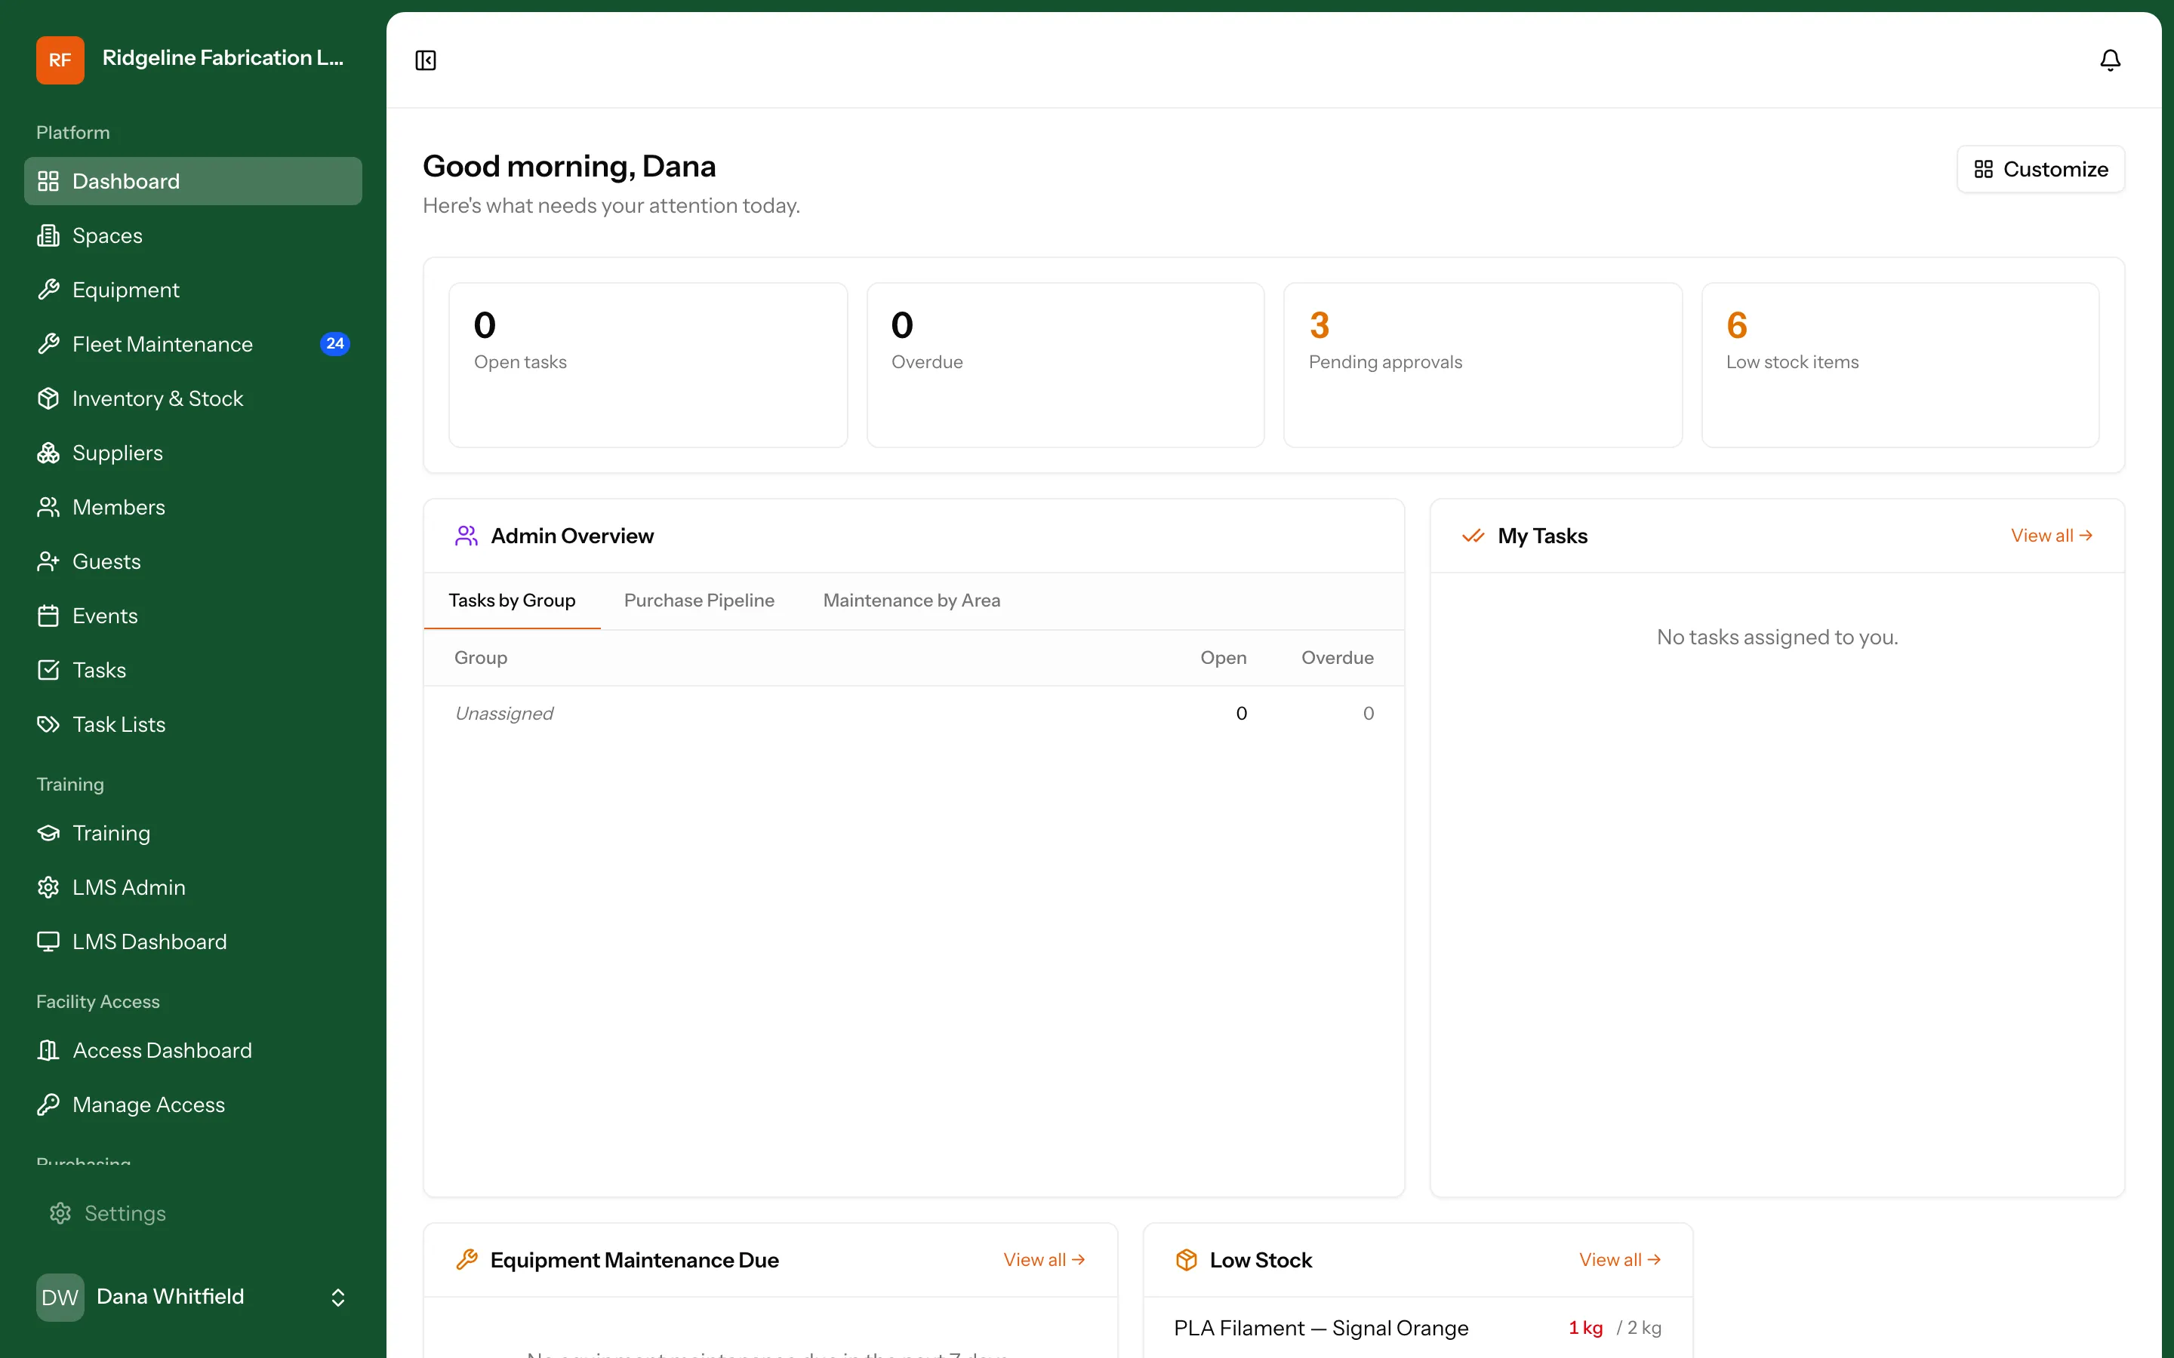Click the Task Lists tags icon
2174x1358 pixels.
tap(48, 725)
